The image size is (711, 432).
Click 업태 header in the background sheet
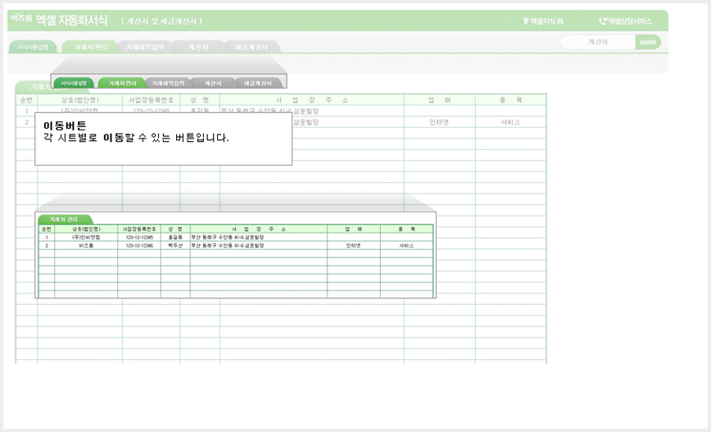pyautogui.click(x=439, y=100)
